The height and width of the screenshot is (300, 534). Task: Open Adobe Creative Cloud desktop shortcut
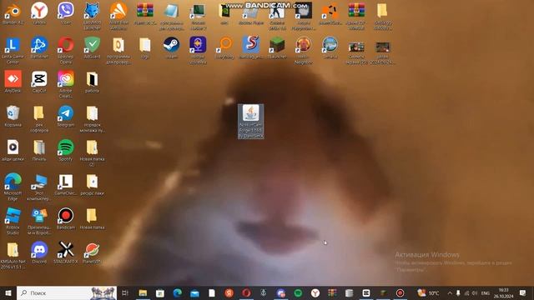point(66,84)
